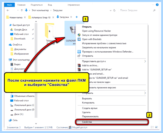This screenshot has width=163, height=133.
Task: Select Этот компьютер in the sidebar
Action: 19,60
